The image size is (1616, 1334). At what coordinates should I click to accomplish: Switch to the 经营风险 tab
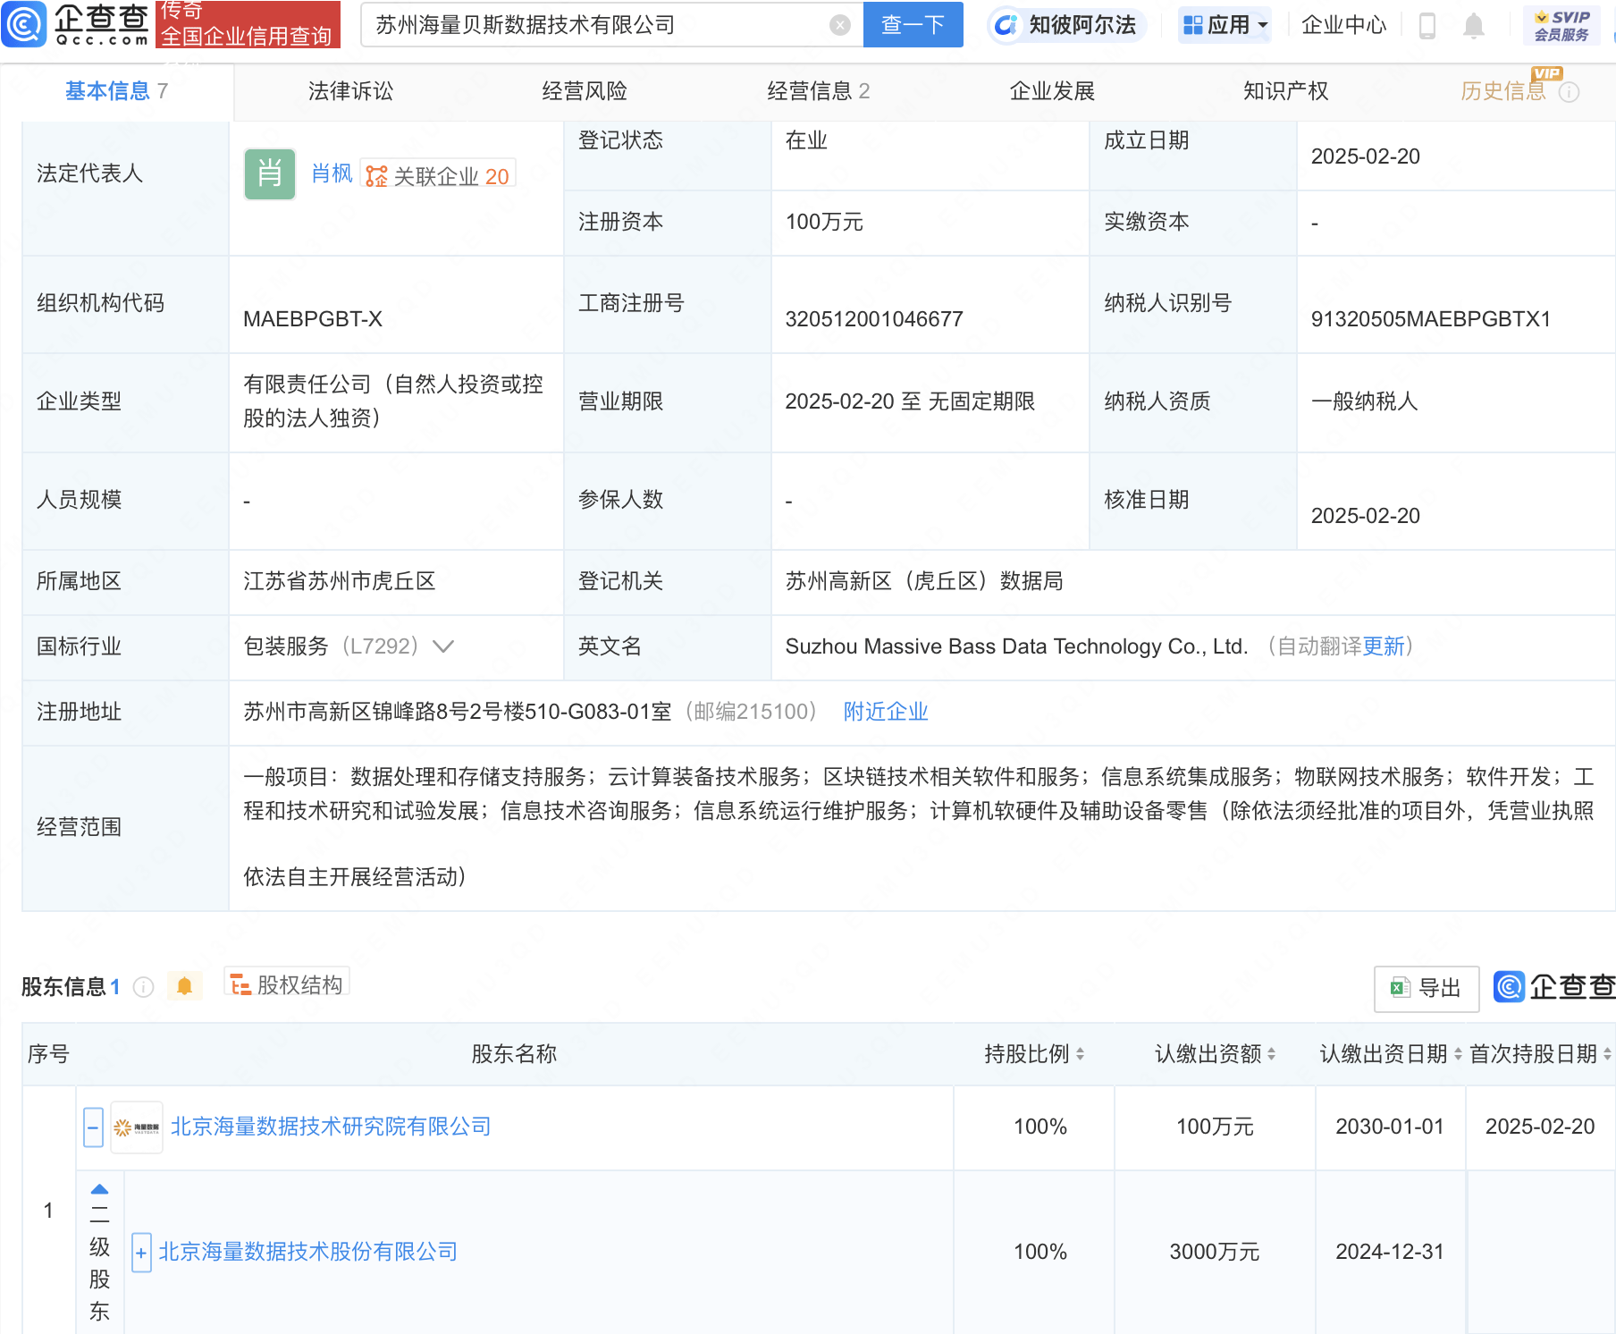(585, 91)
